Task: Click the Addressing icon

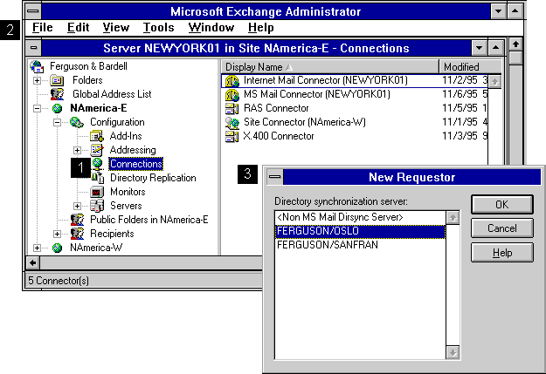Action: [97, 150]
